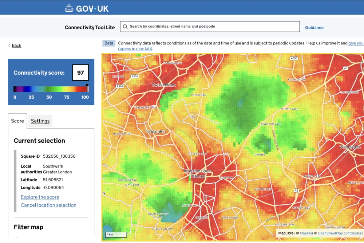
Task: Click the connectivity score slider handle
Action: 87,86
